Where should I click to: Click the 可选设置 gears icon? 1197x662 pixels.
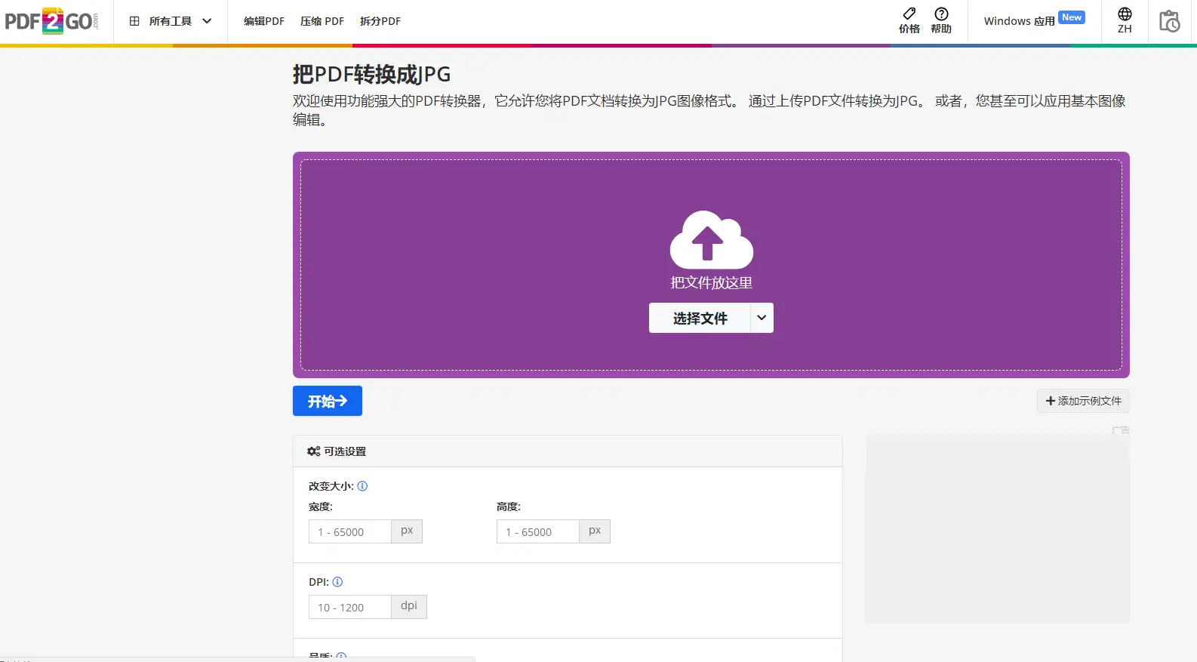tap(313, 451)
